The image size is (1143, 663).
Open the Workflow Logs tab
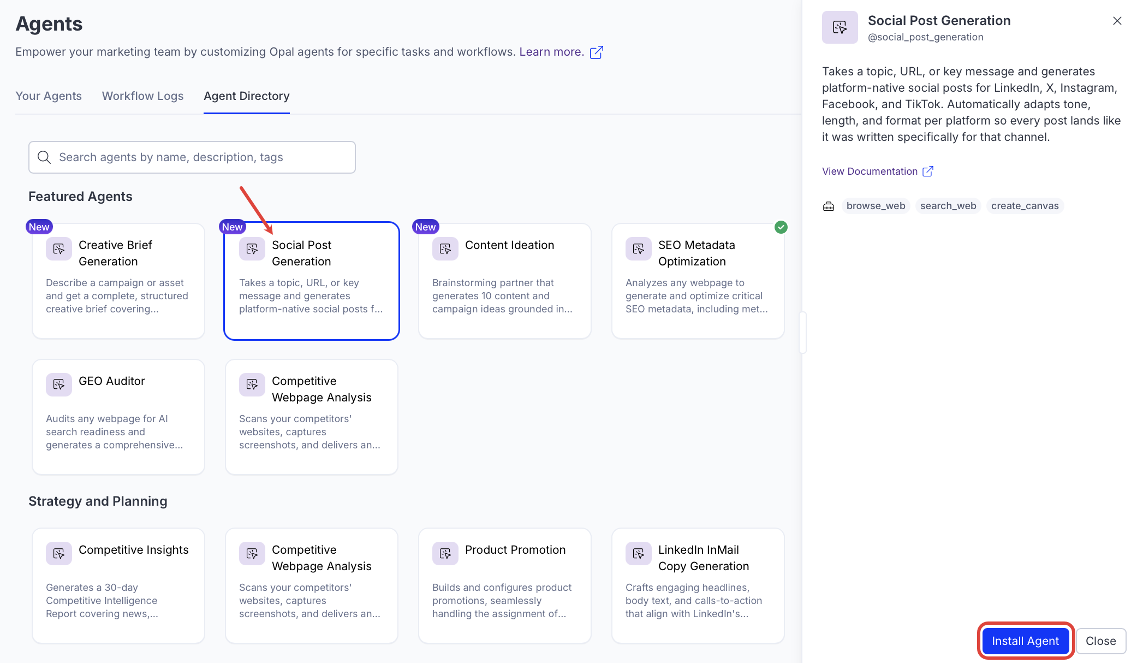click(x=142, y=96)
